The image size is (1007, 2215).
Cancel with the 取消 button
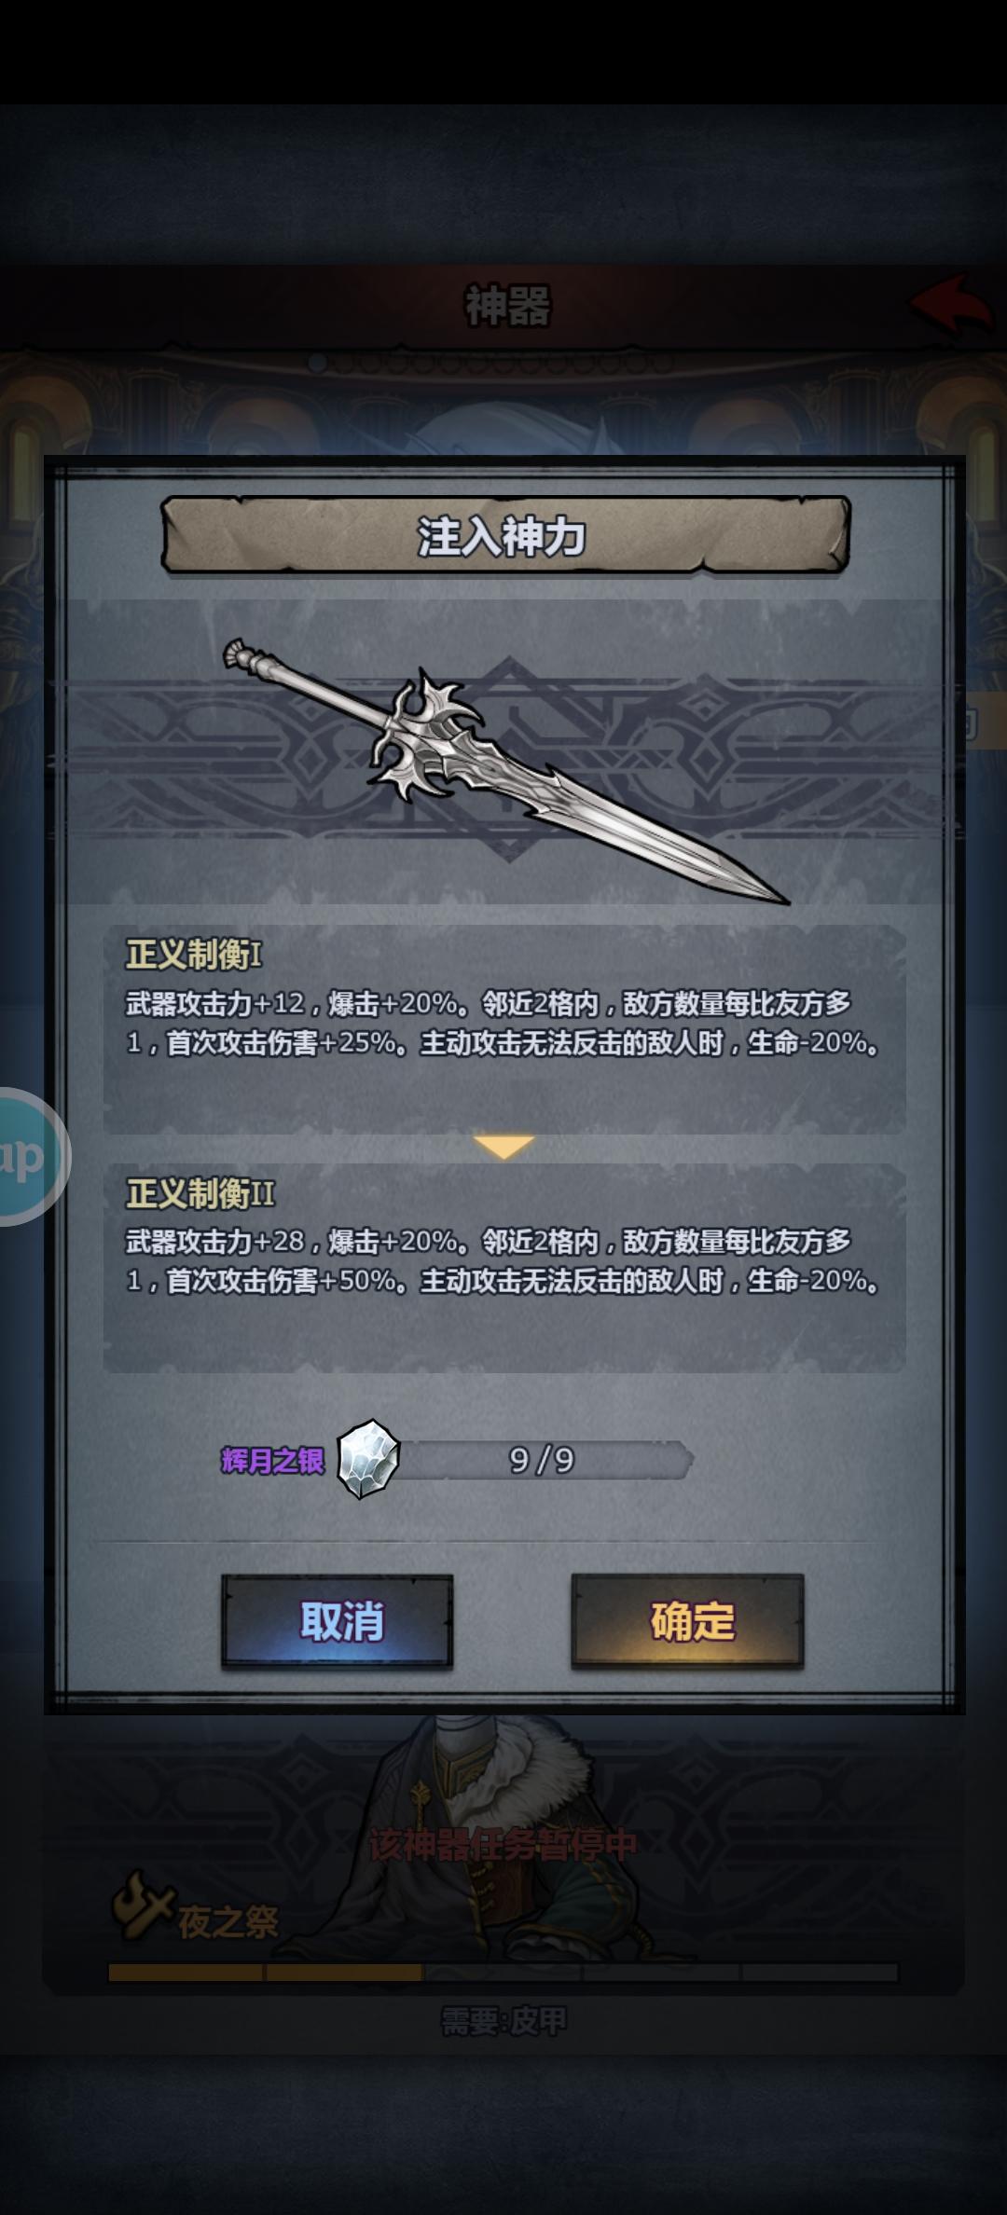coord(338,1620)
